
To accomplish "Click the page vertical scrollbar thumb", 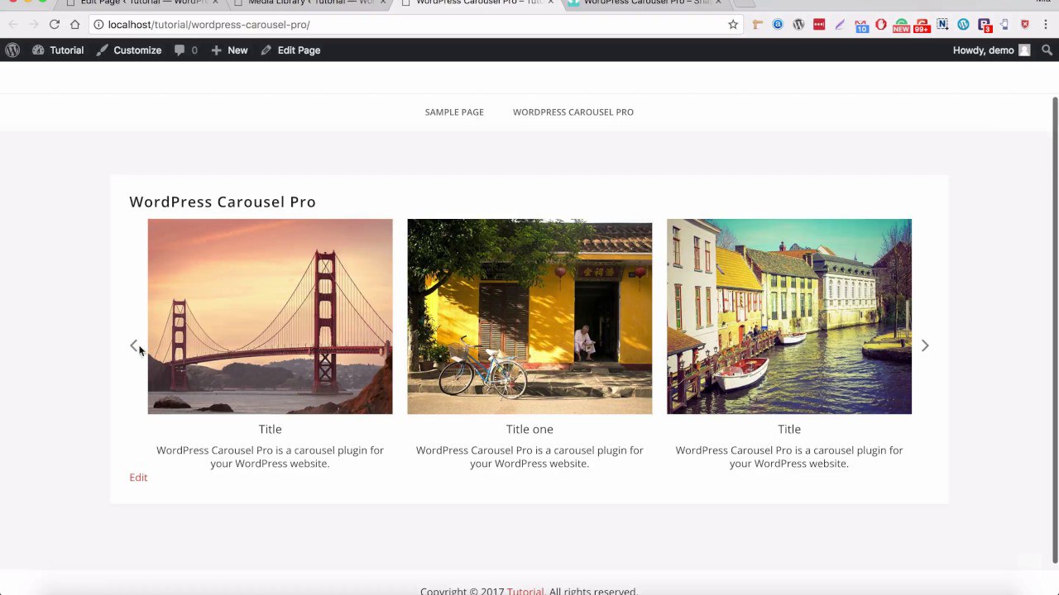I will pos(1055,329).
